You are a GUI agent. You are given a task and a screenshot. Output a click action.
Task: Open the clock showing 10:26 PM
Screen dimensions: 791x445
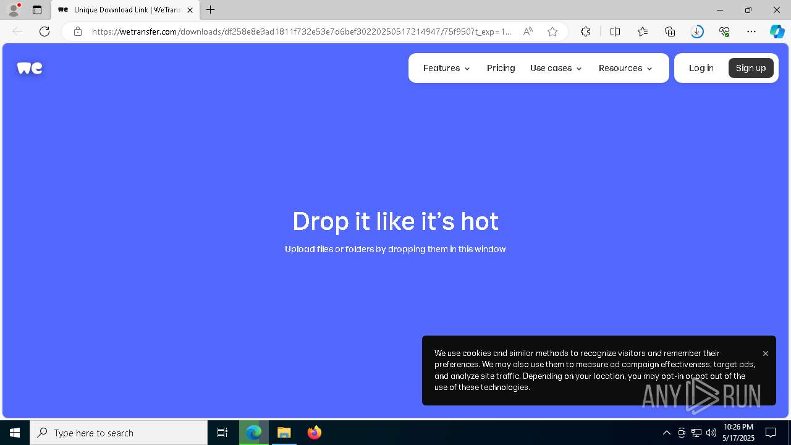pyautogui.click(x=738, y=433)
